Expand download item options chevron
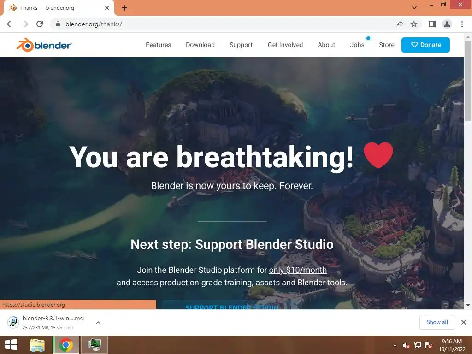The height and width of the screenshot is (354, 472). pyautogui.click(x=98, y=323)
